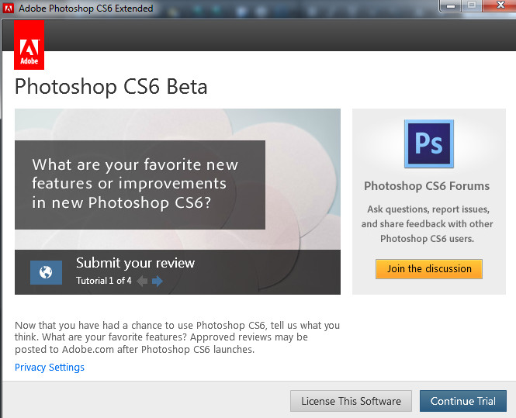Click the red Adobe logo
The image size is (516, 418).
29,46
